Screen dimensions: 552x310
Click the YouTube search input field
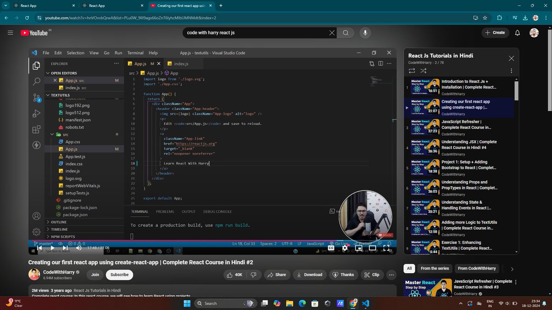[255, 33]
